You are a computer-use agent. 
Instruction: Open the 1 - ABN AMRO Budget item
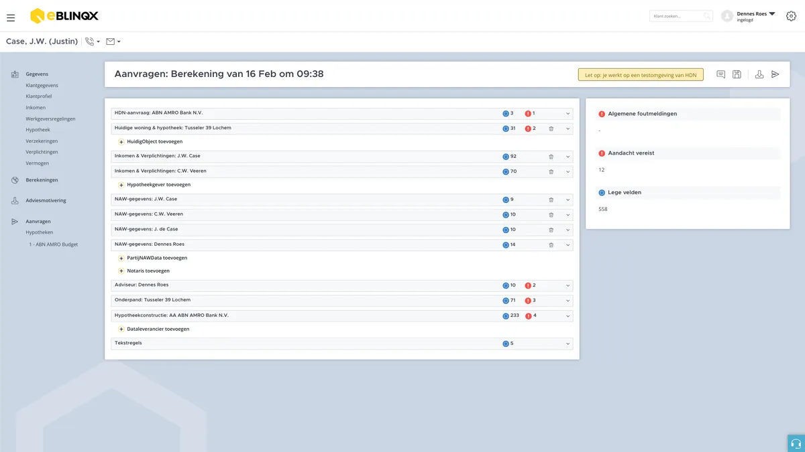(x=54, y=244)
